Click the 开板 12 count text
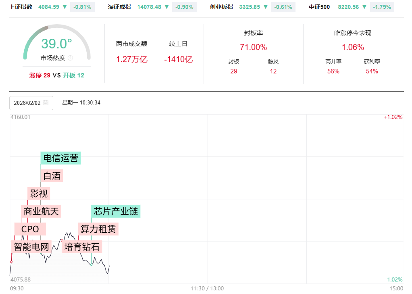This screenshot has height=294, width=412. 73,75
